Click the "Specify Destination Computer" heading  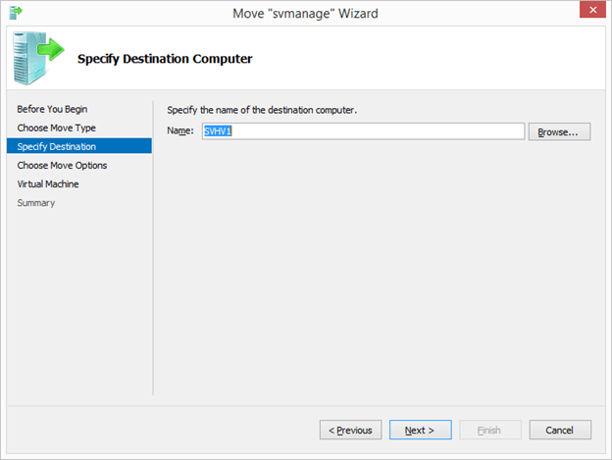pos(165,59)
